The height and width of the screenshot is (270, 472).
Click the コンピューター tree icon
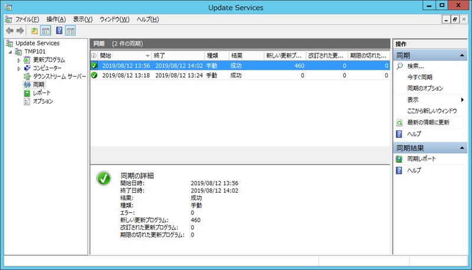(x=27, y=68)
